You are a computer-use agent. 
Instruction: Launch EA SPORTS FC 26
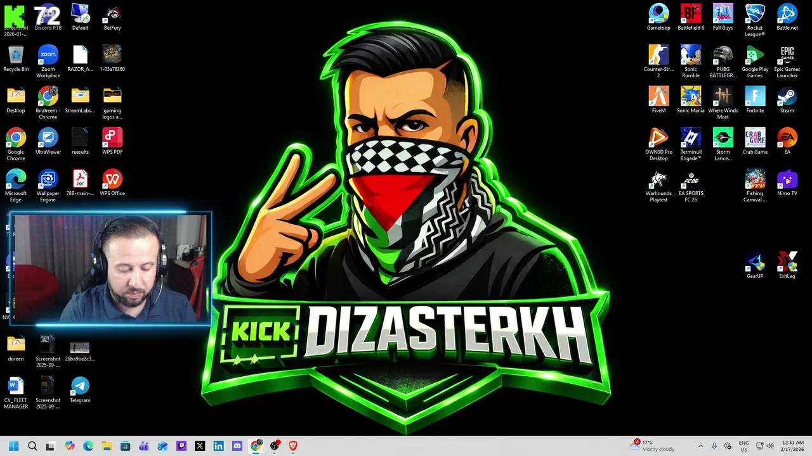point(691,185)
